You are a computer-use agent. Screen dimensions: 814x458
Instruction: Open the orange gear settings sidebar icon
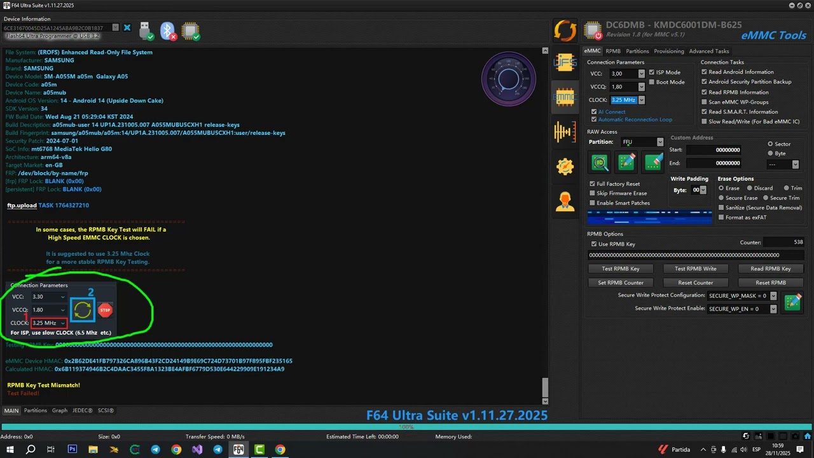click(x=565, y=167)
